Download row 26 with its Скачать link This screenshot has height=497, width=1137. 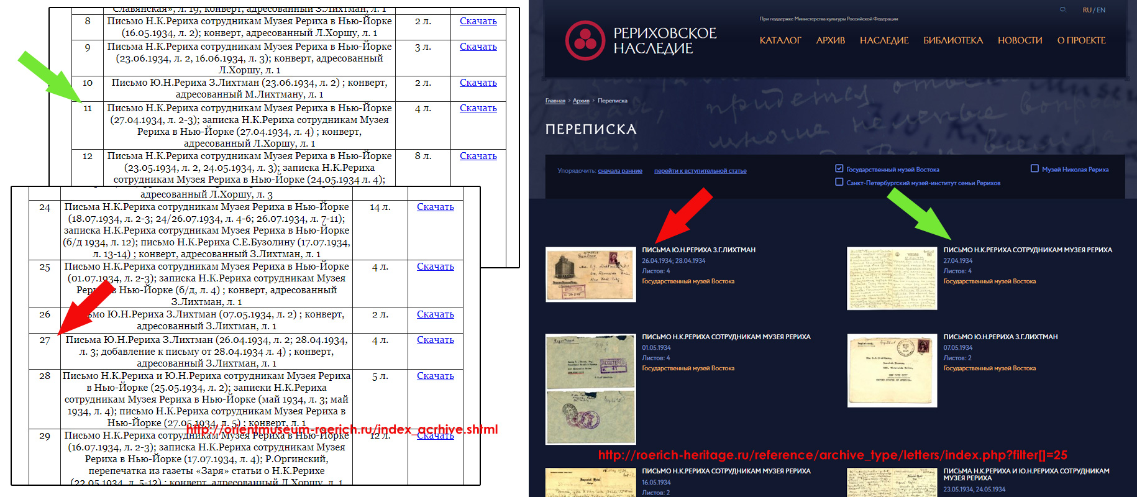pos(436,314)
